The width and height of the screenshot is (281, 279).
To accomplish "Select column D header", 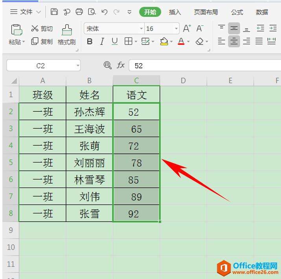I will click(x=183, y=80).
